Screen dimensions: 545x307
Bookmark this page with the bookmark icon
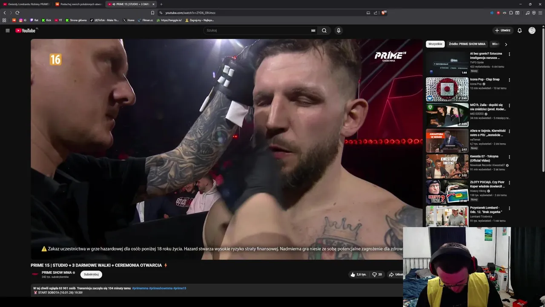tap(152, 13)
